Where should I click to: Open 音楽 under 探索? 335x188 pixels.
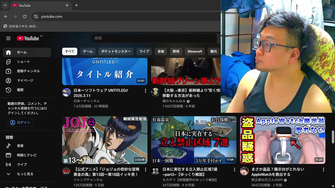click(x=27, y=146)
